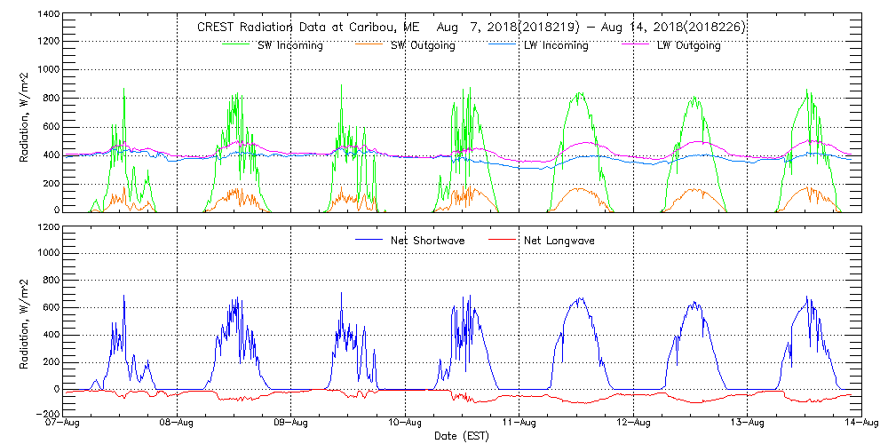Click the 1400 y-axis value on upper chart
888x444 pixels.
tap(48, 15)
